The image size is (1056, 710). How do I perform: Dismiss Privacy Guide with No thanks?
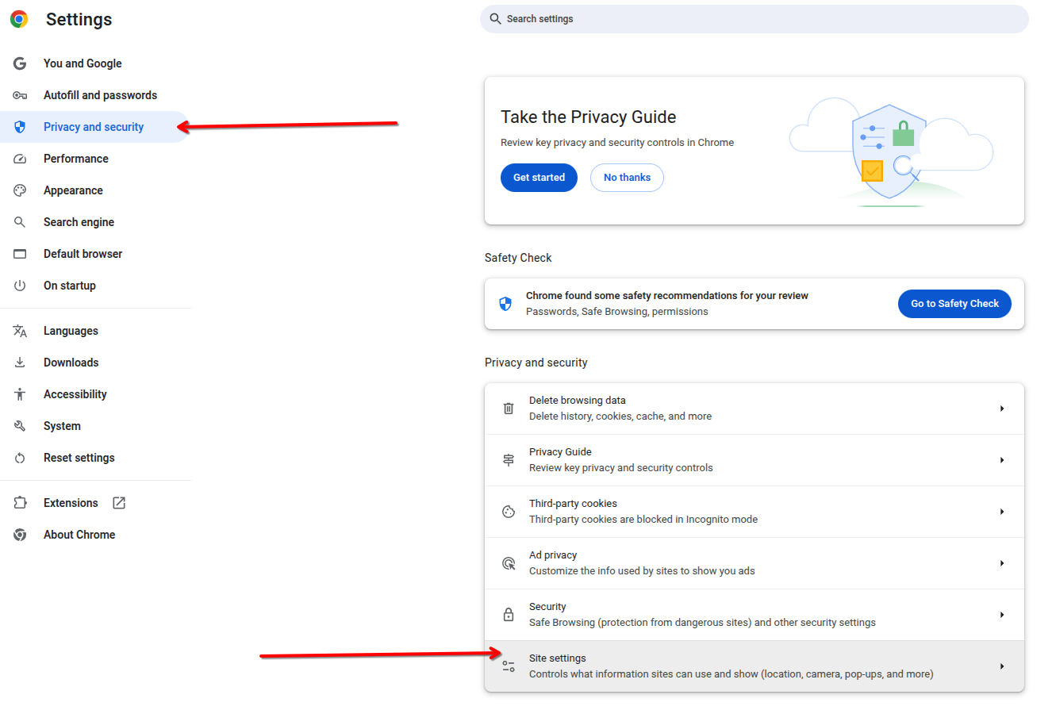[627, 178]
